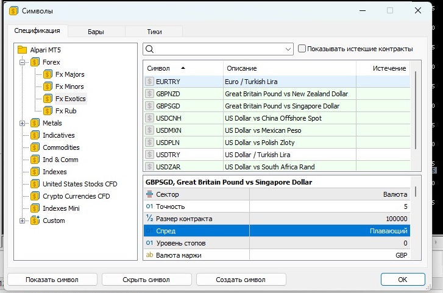Sort by the Символ column header
Screen dimensions: 443x293
coord(159,68)
